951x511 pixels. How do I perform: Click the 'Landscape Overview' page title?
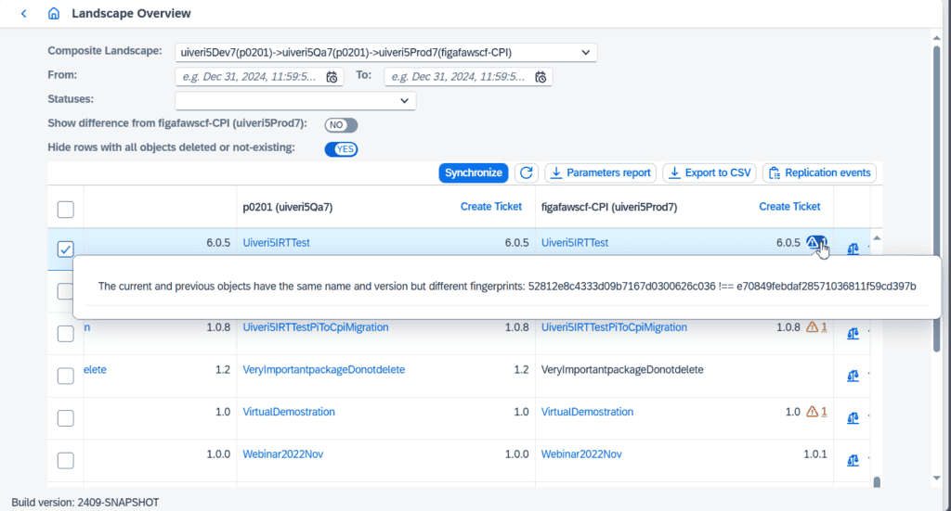(131, 13)
